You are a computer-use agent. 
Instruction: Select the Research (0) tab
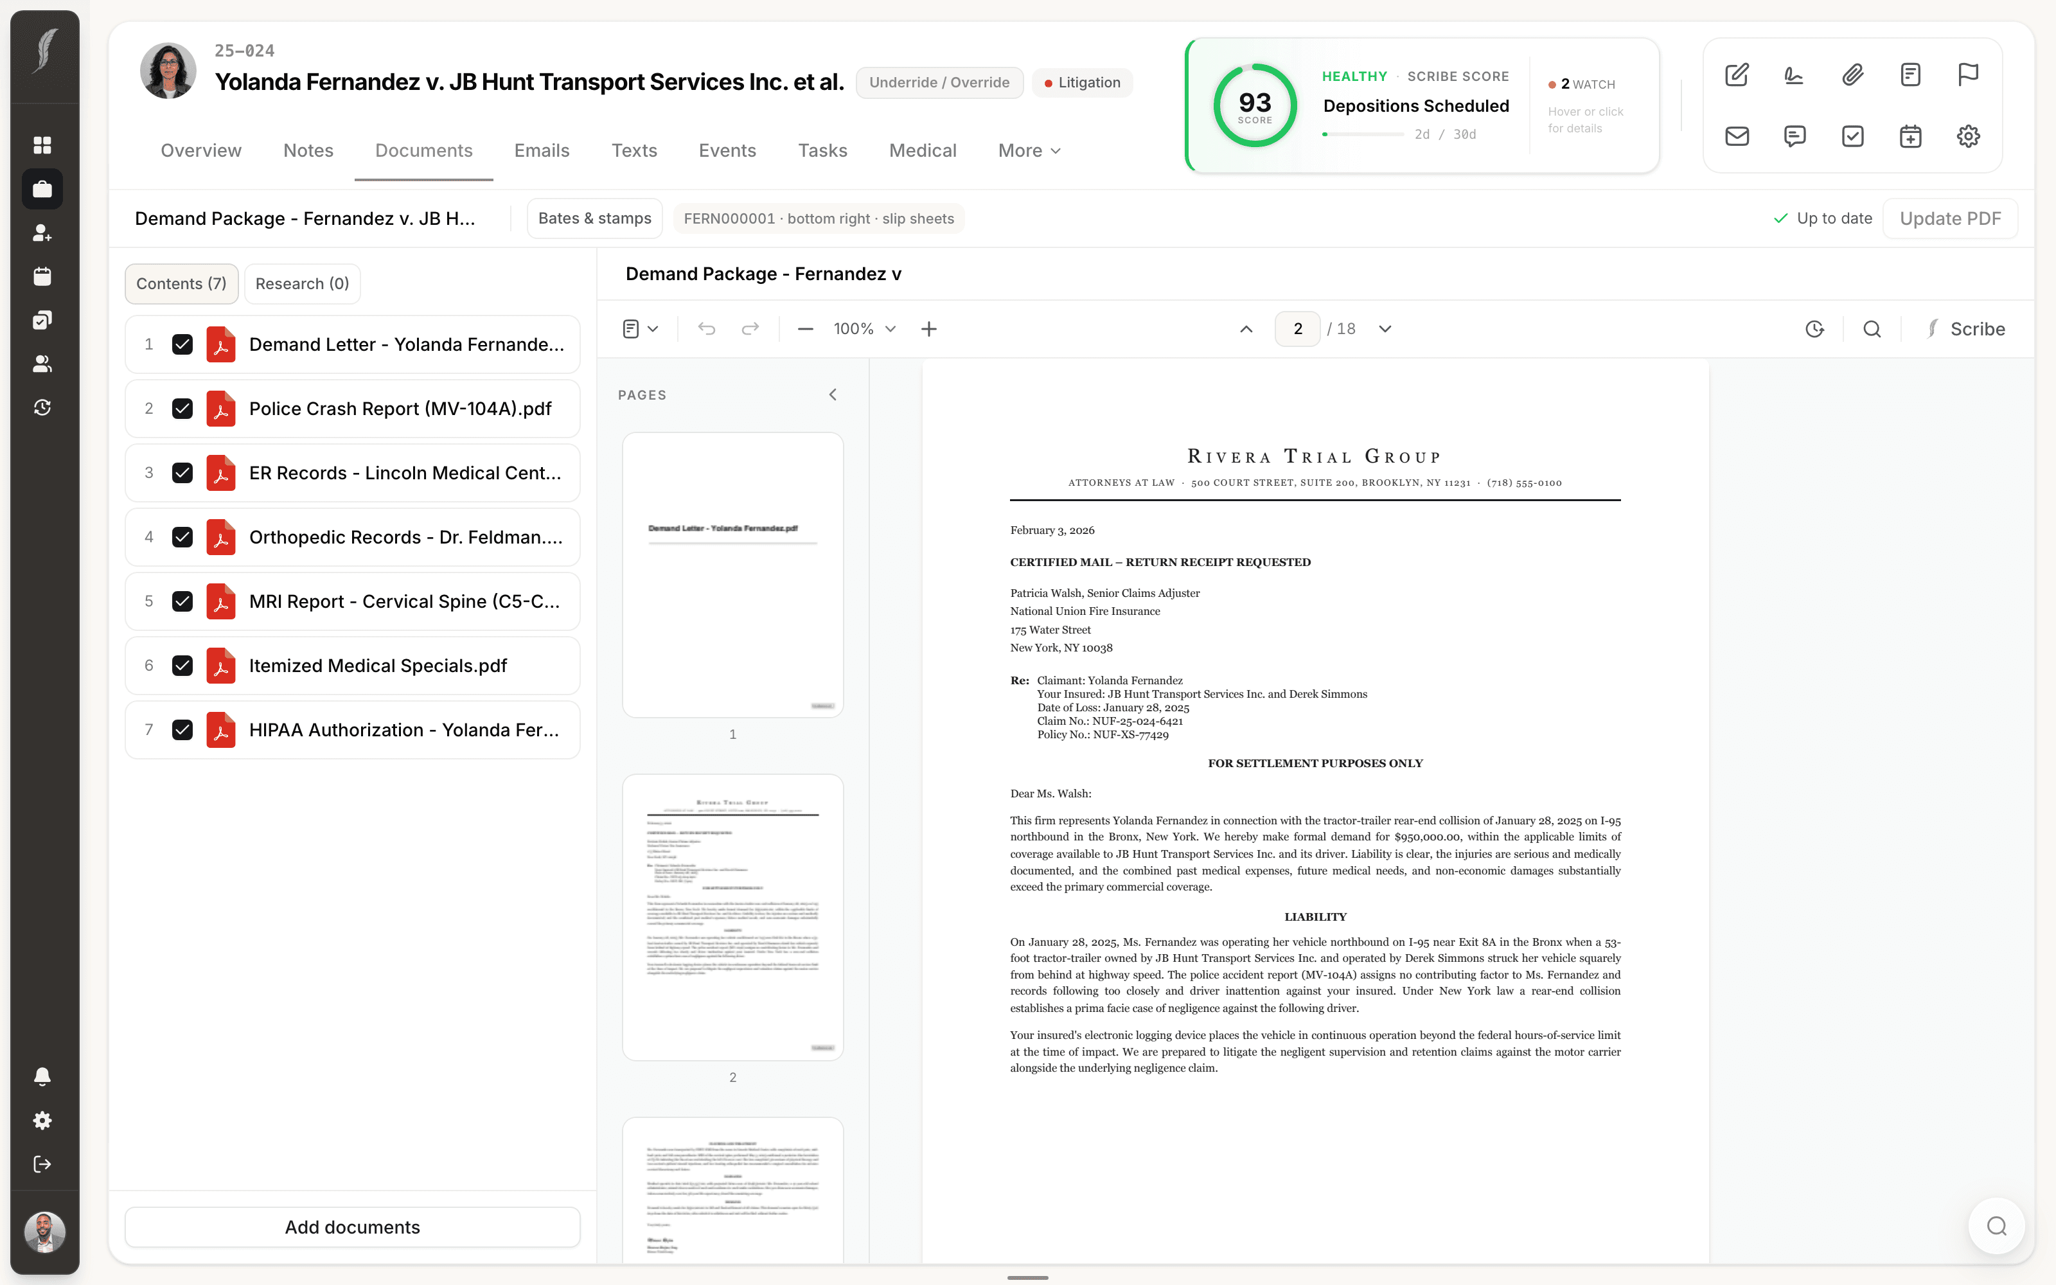pyautogui.click(x=301, y=284)
